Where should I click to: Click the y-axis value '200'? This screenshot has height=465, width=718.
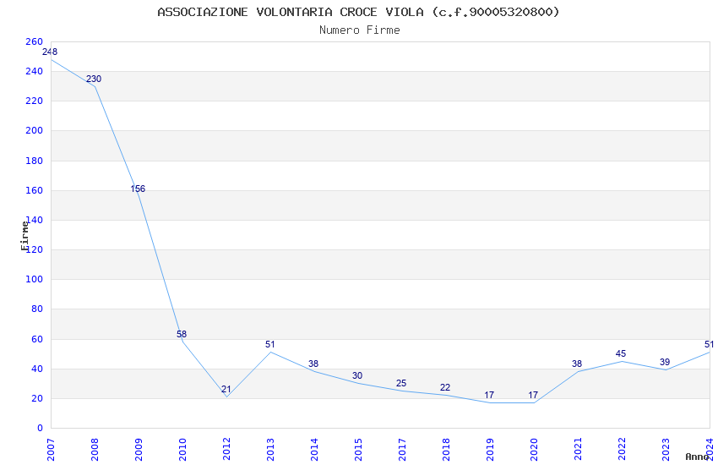(34, 130)
